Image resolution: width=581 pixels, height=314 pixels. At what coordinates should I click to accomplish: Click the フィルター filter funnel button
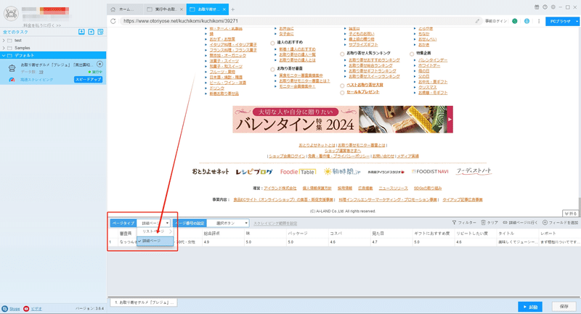[x=464, y=223]
